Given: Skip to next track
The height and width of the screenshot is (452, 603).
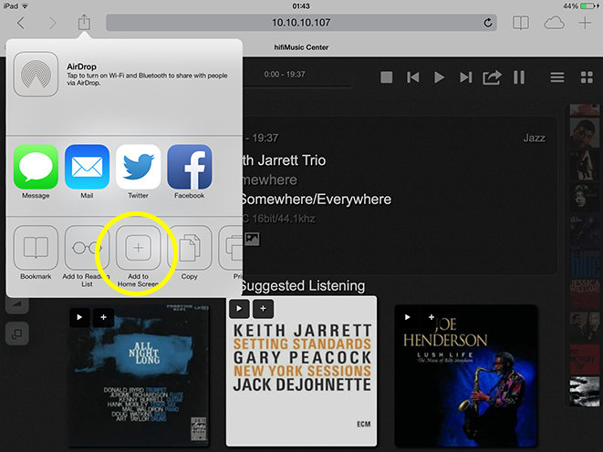Looking at the screenshot, I should (466, 77).
